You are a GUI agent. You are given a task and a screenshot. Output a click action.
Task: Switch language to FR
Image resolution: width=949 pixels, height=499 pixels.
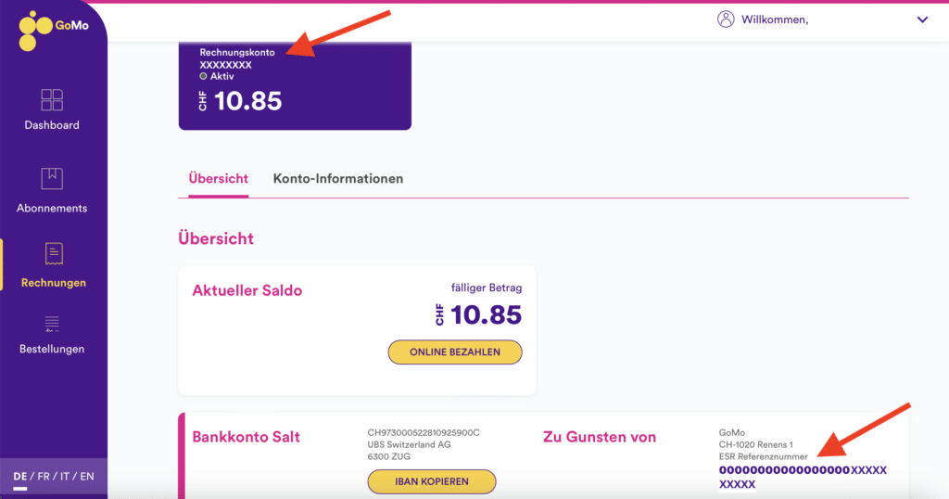click(x=44, y=477)
